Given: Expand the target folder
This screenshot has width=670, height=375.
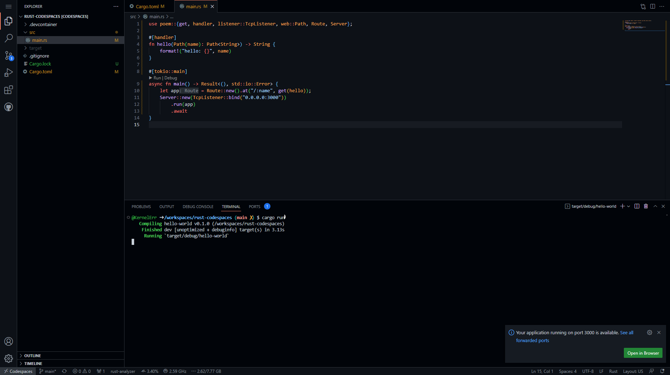Looking at the screenshot, I should (x=35, y=48).
